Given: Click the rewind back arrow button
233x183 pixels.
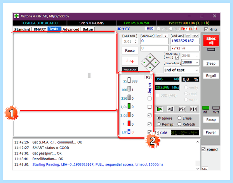Looking at the screenshot, I should click(170, 109).
